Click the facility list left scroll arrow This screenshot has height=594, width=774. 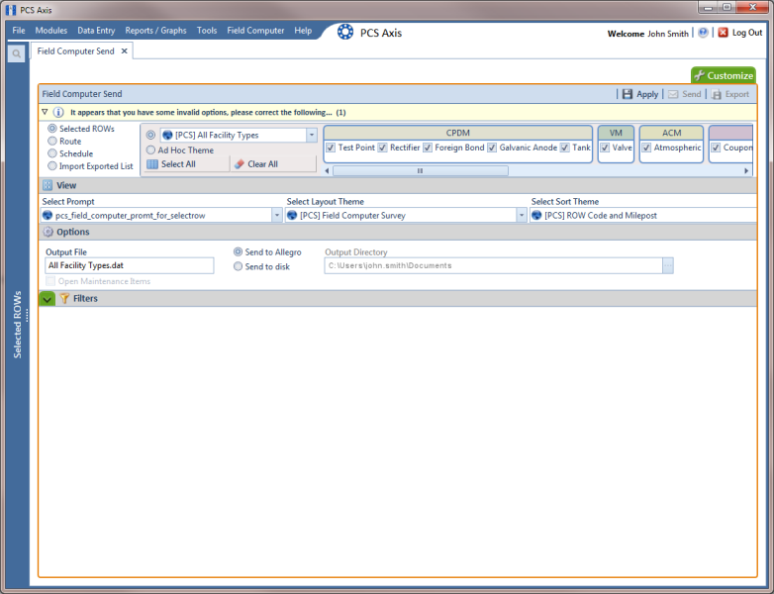(x=327, y=171)
